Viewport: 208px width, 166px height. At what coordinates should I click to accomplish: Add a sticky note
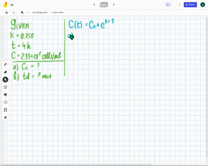point(5,87)
